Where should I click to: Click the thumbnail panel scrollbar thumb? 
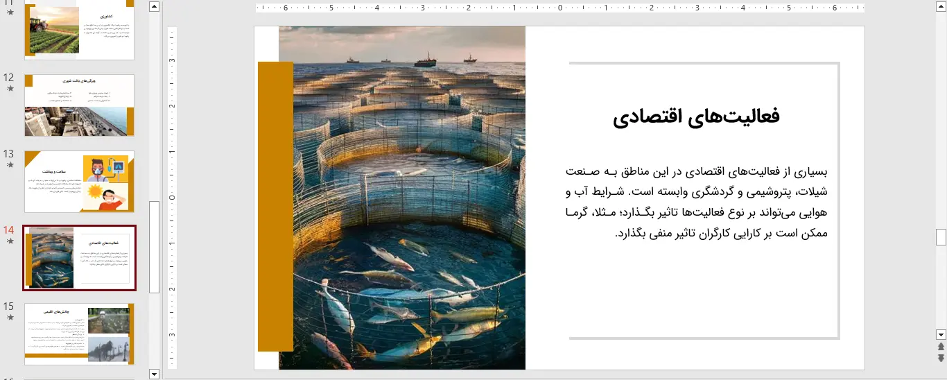pos(154,247)
